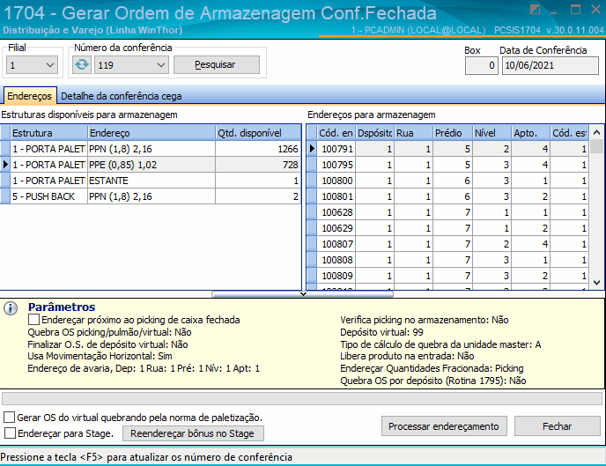
Task: Click the Estrutura column header
Action: [x=49, y=133]
